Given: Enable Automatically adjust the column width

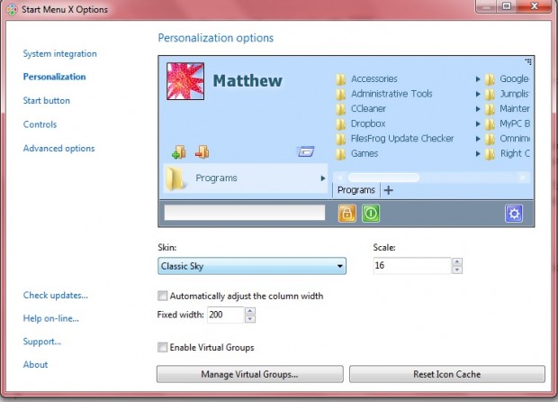Looking at the screenshot, I should point(162,296).
